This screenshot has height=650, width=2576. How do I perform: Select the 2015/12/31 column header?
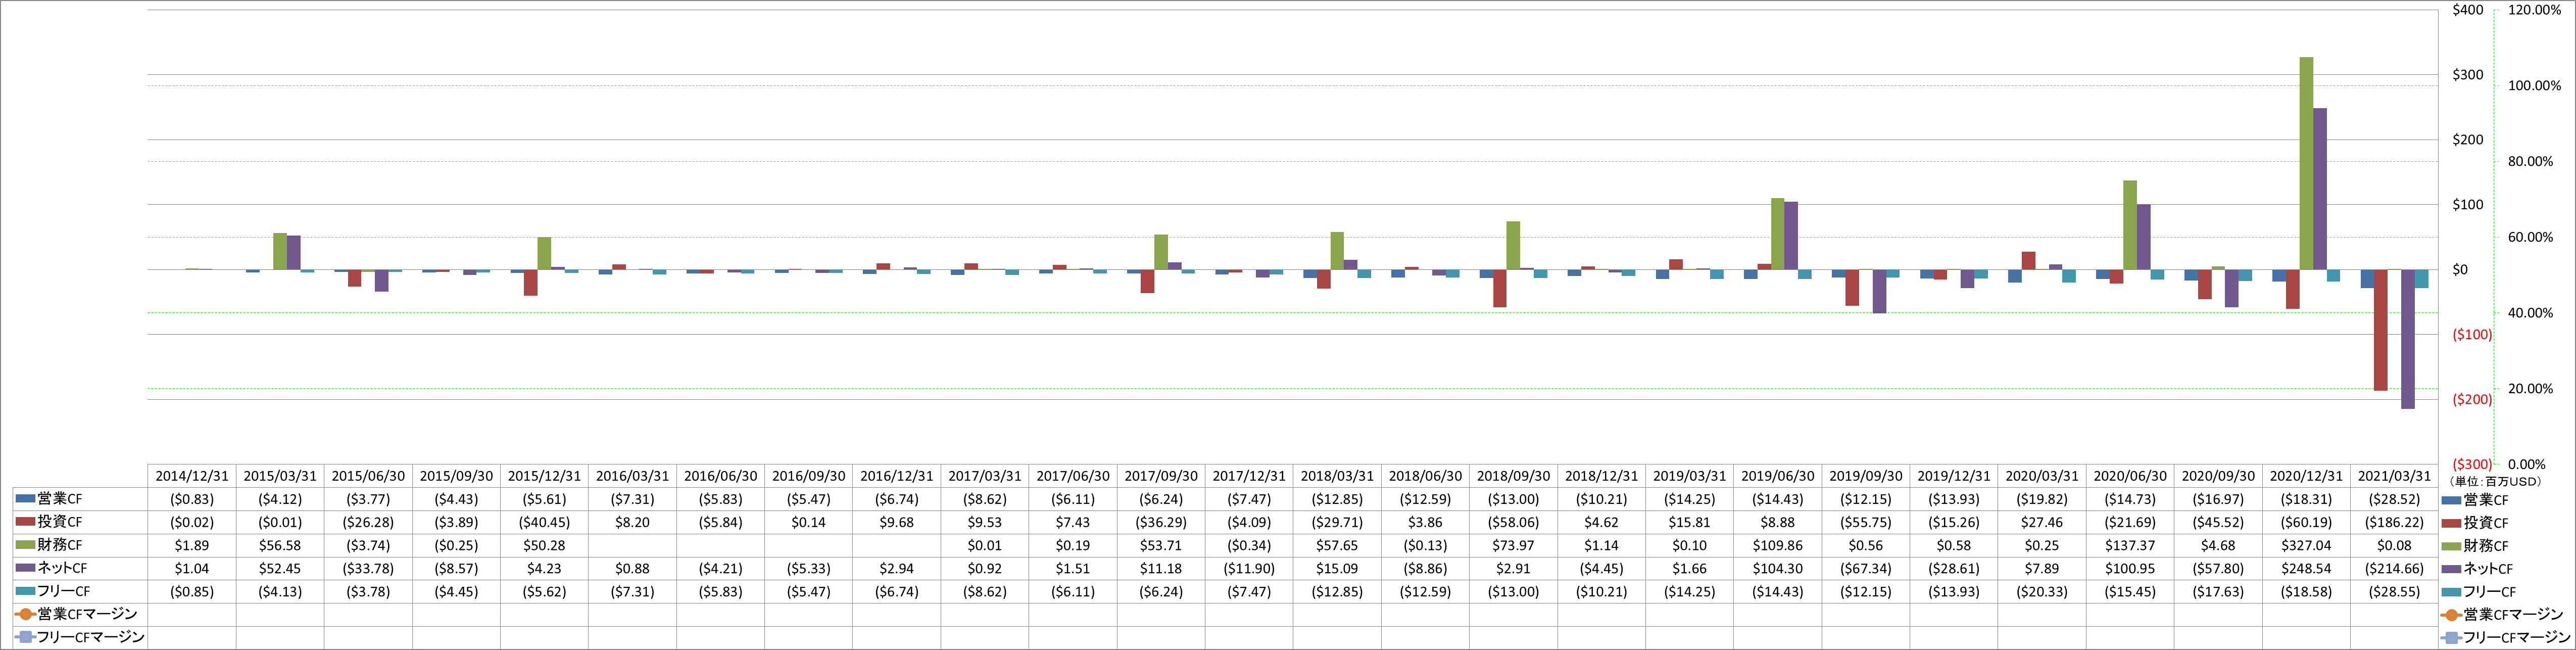pyautogui.click(x=544, y=476)
